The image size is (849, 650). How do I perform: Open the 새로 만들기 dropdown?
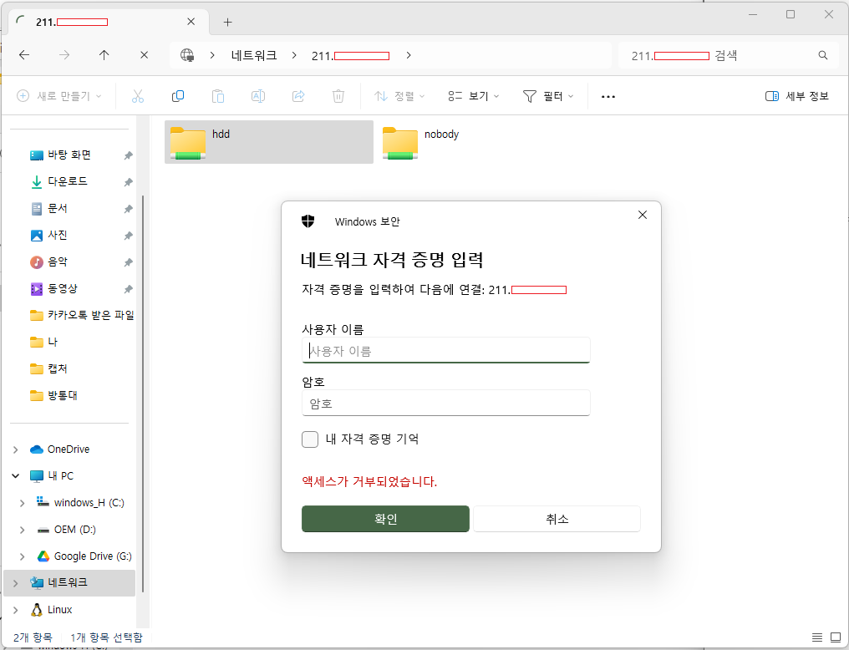pos(59,96)
